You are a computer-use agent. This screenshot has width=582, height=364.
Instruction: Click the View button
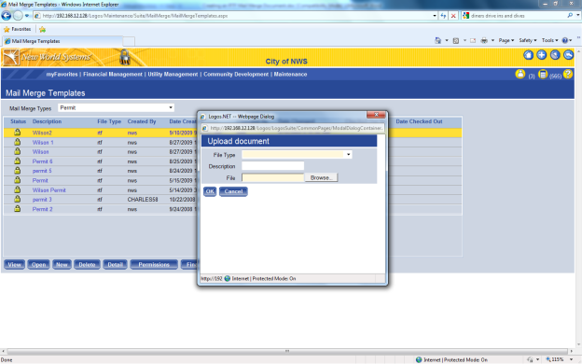pyautogui.click(x=15, y=264)
